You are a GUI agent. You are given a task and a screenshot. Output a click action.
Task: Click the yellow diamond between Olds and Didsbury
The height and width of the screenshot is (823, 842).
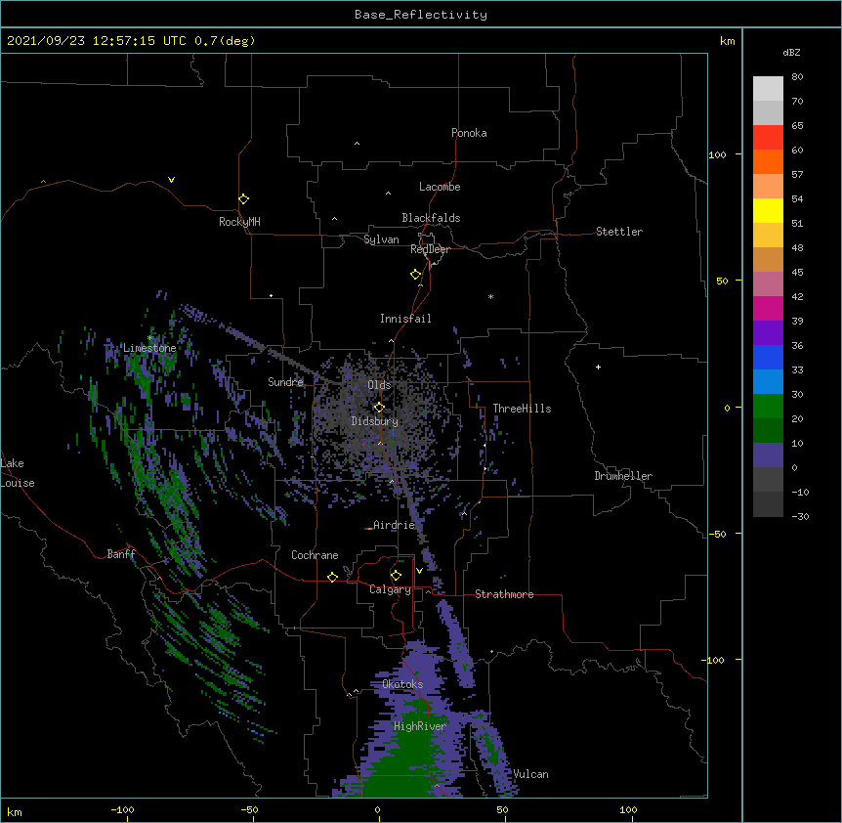[x=379, y=407]
